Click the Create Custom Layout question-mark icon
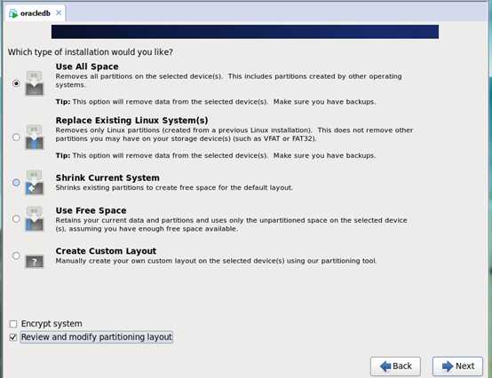 (x=35, y=262)
